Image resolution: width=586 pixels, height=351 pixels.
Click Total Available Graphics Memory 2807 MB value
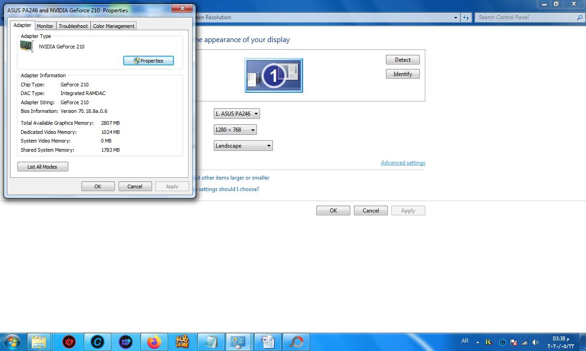[x=110, y=123]
